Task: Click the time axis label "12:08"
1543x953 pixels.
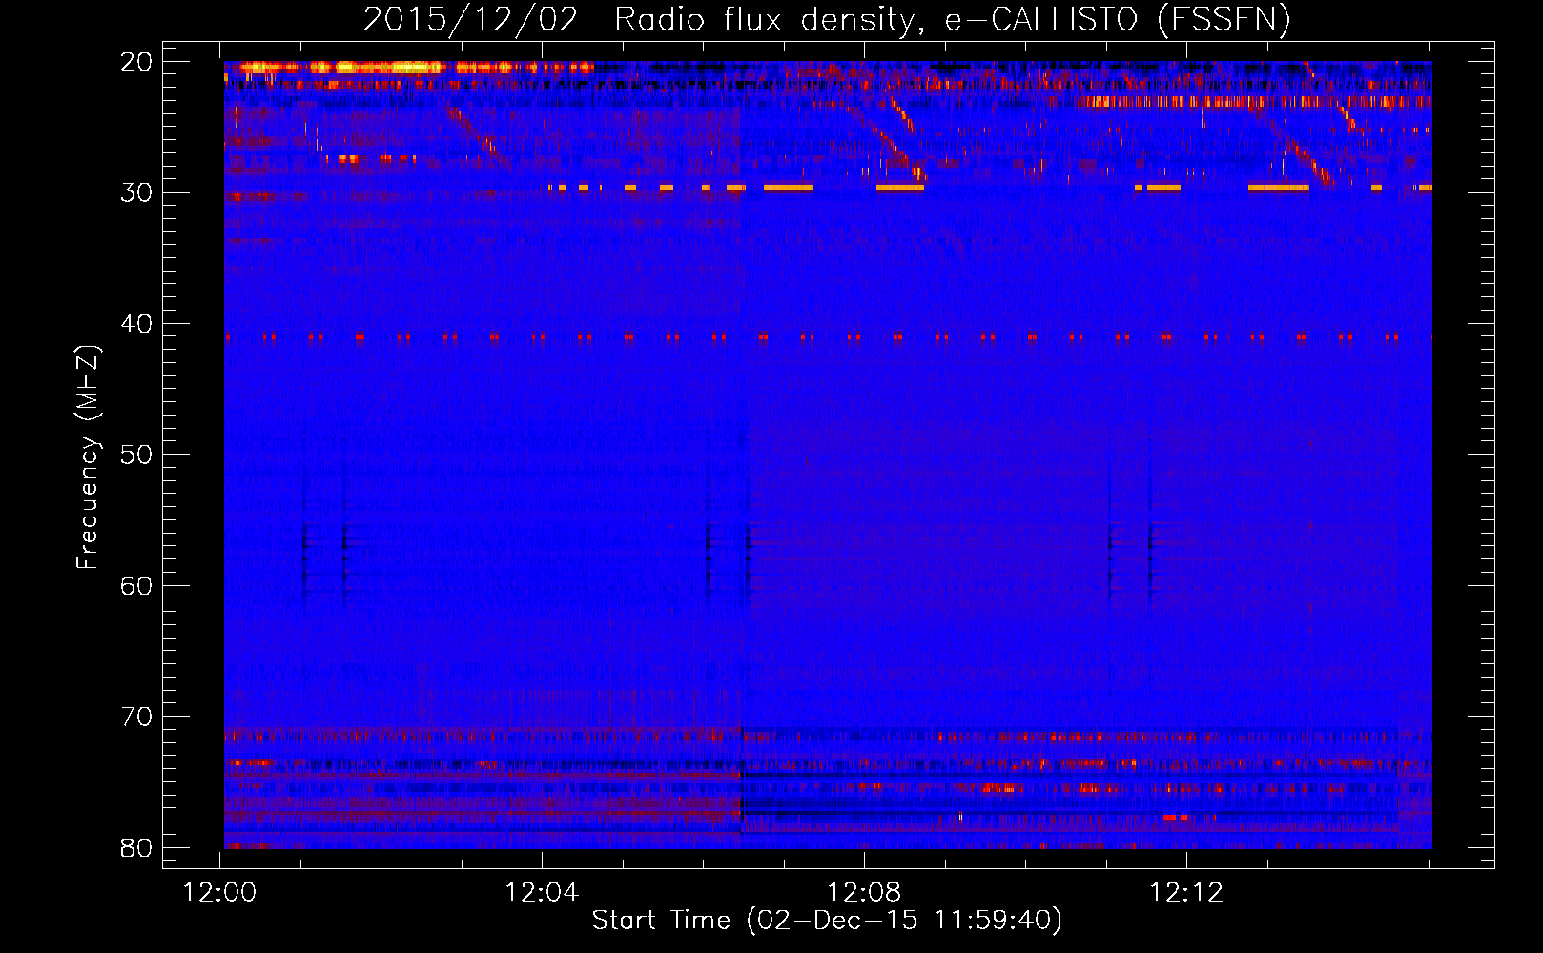Action: 864,893
